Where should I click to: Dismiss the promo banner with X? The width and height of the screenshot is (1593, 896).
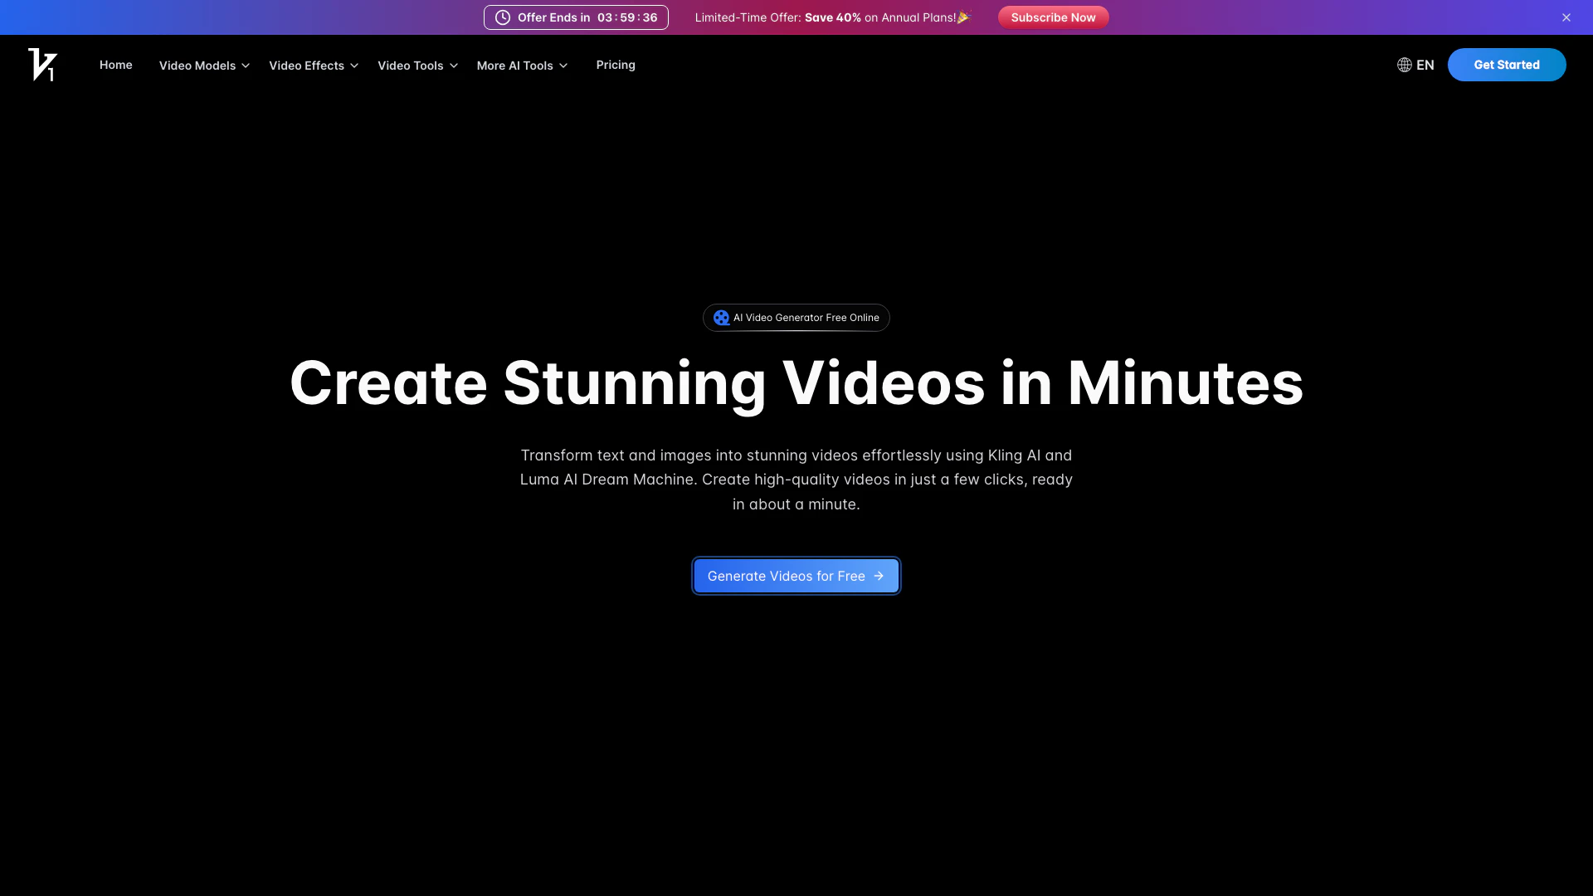1566,17
